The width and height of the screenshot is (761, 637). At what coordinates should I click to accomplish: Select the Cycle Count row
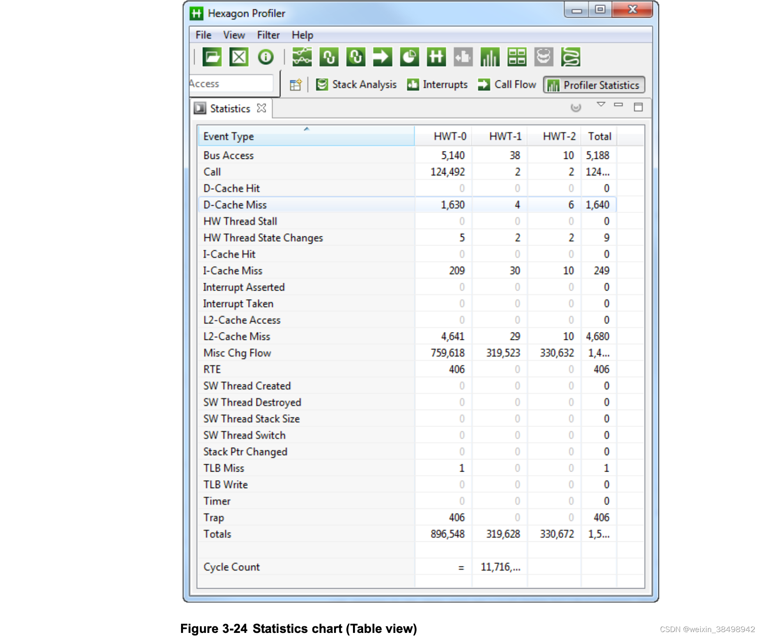407,567
